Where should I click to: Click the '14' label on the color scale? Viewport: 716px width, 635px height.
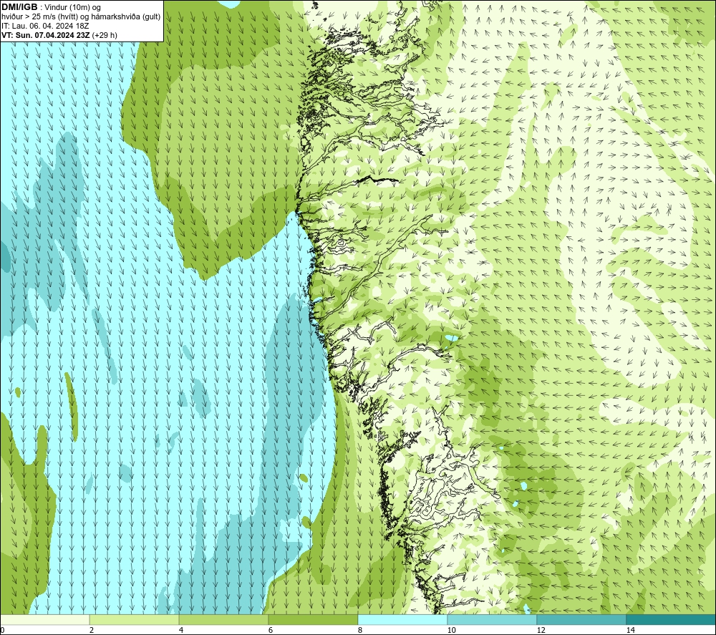tap(630, 631)
